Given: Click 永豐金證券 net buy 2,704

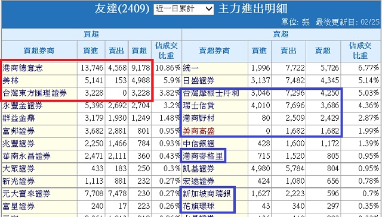Looking at the screenshot, I should (x=141, y=106).
